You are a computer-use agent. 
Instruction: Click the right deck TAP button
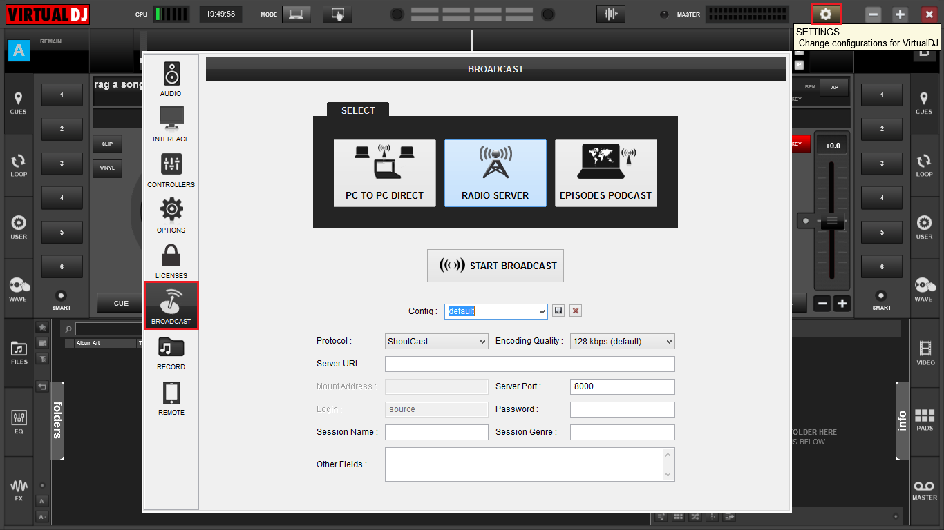pos(834,87)
